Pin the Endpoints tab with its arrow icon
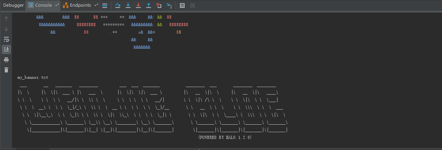The width and height of the screenshot is (442, 150). pyautogui.click(x=96, y=6)
